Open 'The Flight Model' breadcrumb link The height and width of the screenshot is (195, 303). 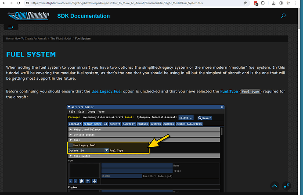(x=61, y=39)
